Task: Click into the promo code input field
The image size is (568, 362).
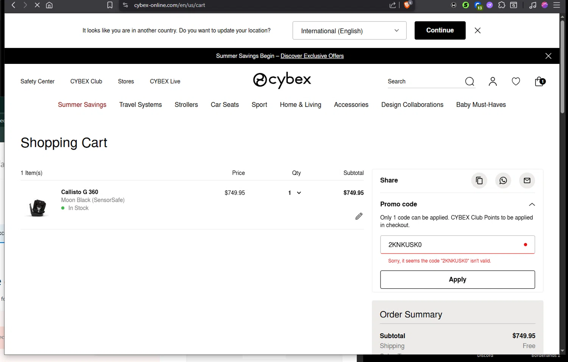Action: point(457,245)
